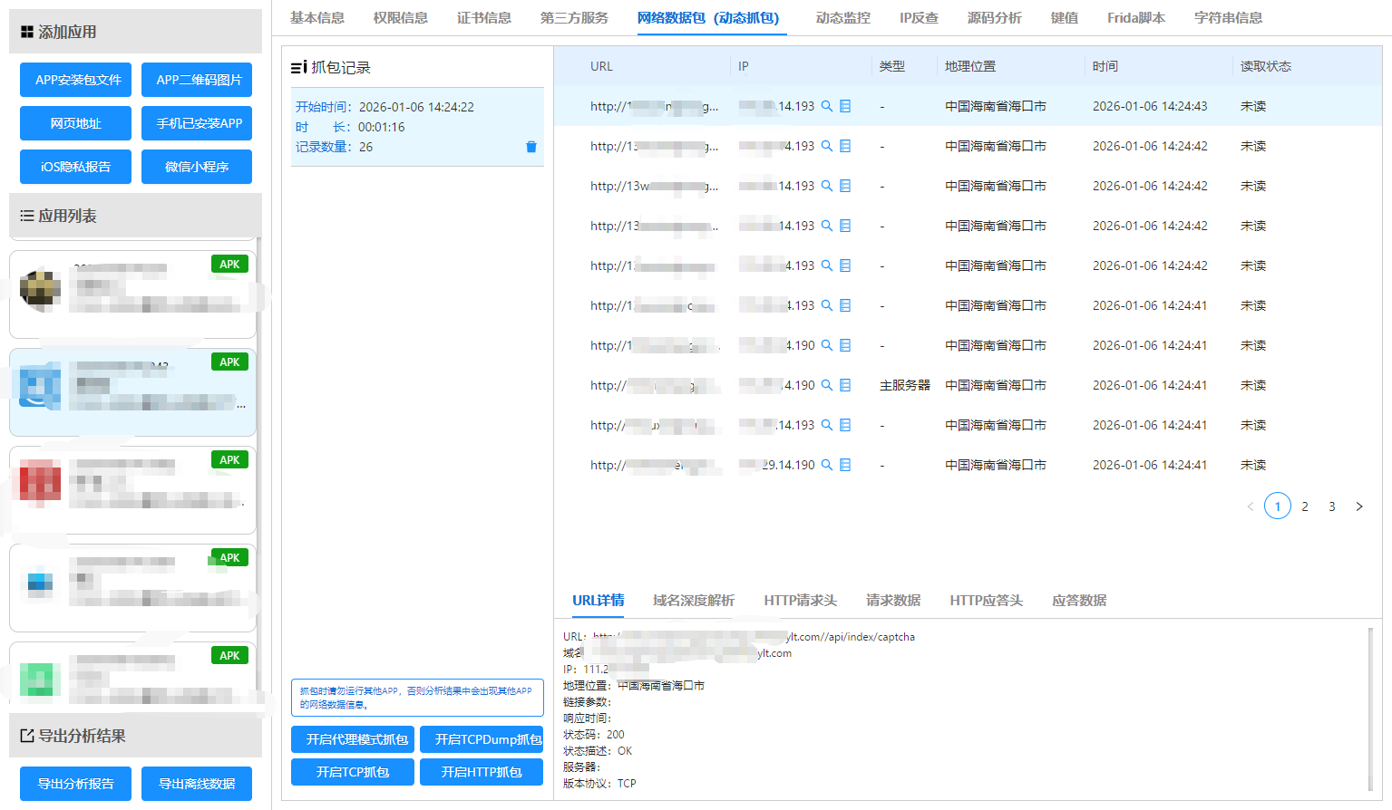Screen dimensions: 1392x810
Task: Go to page 2 of results
Action: 1305,506
